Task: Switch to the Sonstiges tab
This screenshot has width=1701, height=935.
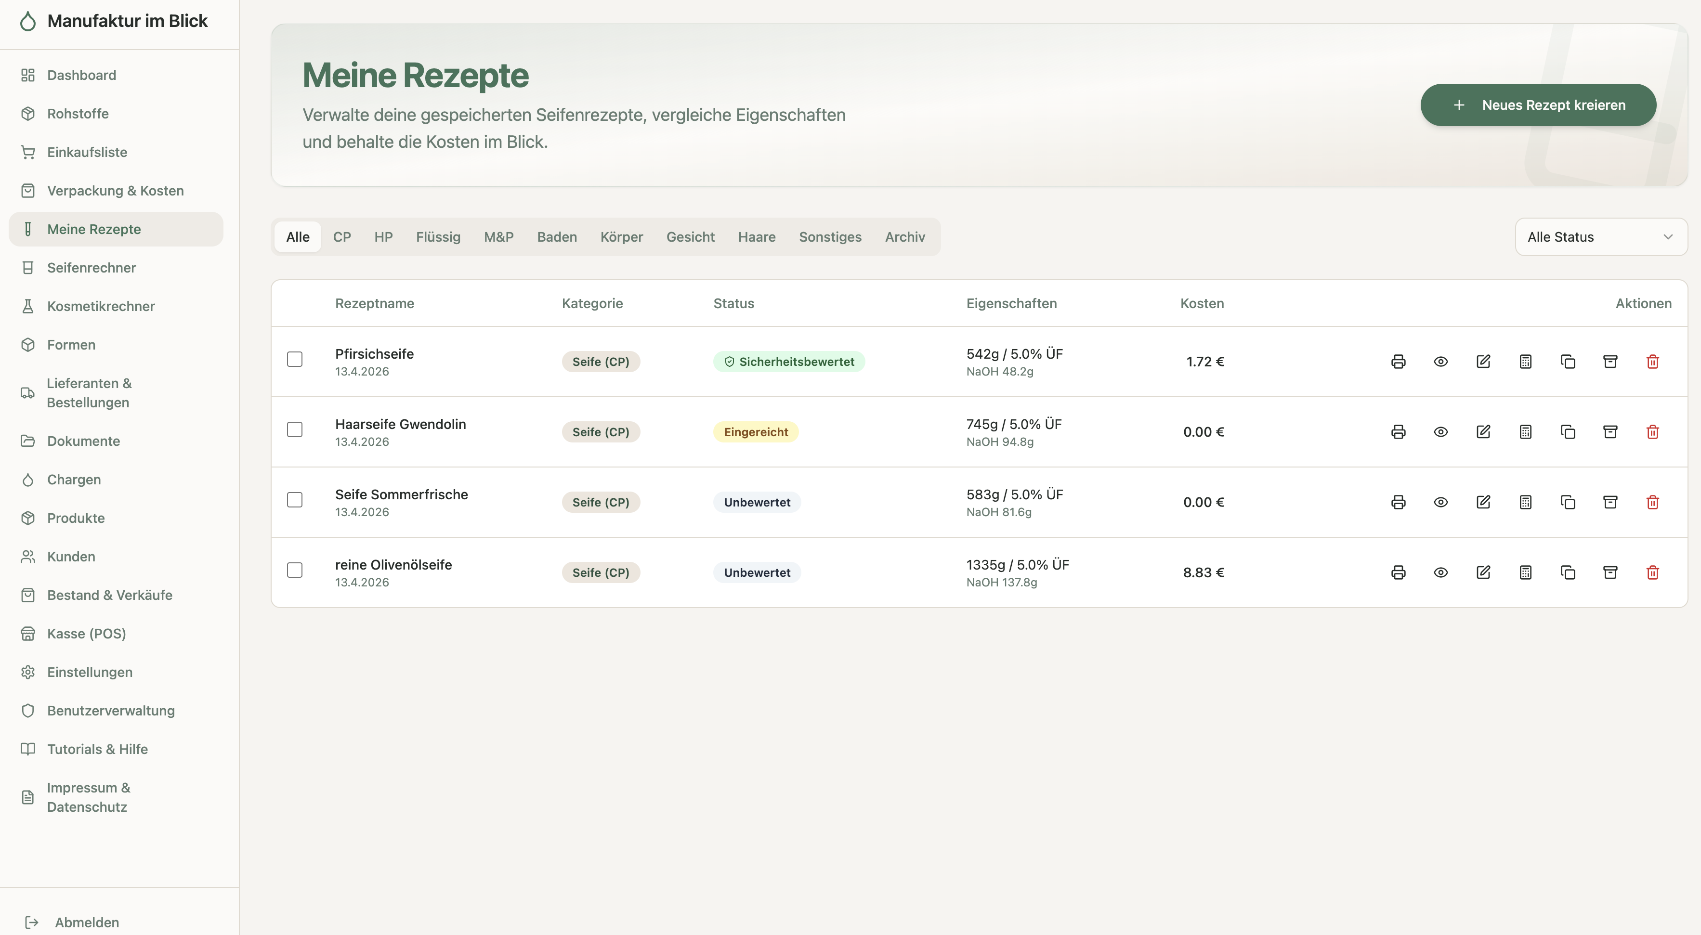Action: click(x=830, y=237)
